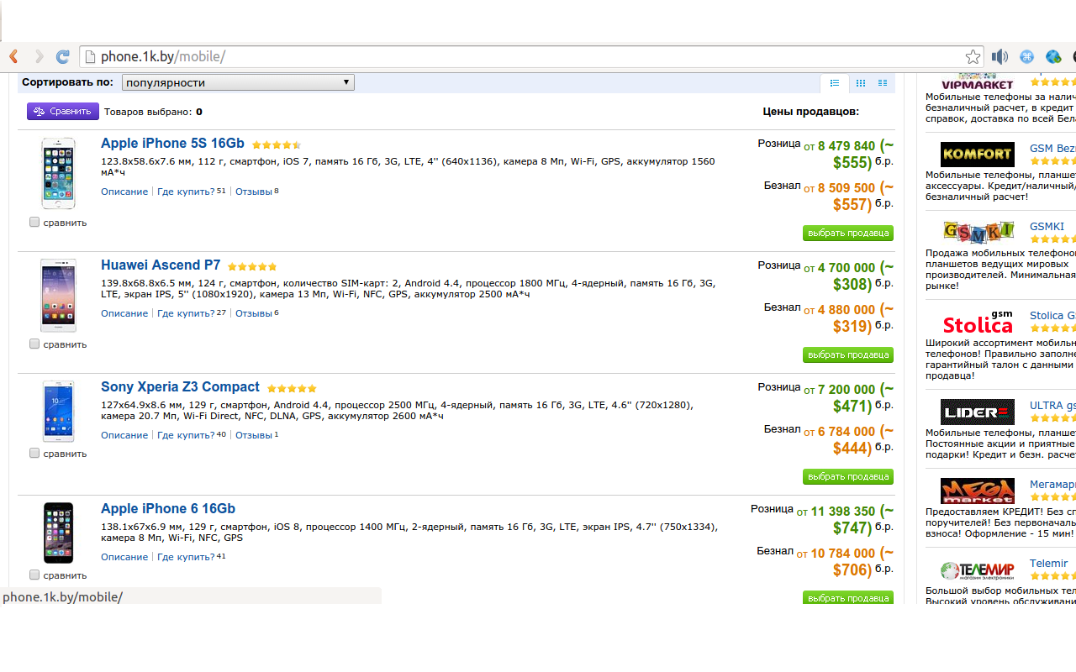Open Описание link for iPhone 6 16Gb
Image resolution: width=1076 pixels, height=672 pixels.
[124, 557]
